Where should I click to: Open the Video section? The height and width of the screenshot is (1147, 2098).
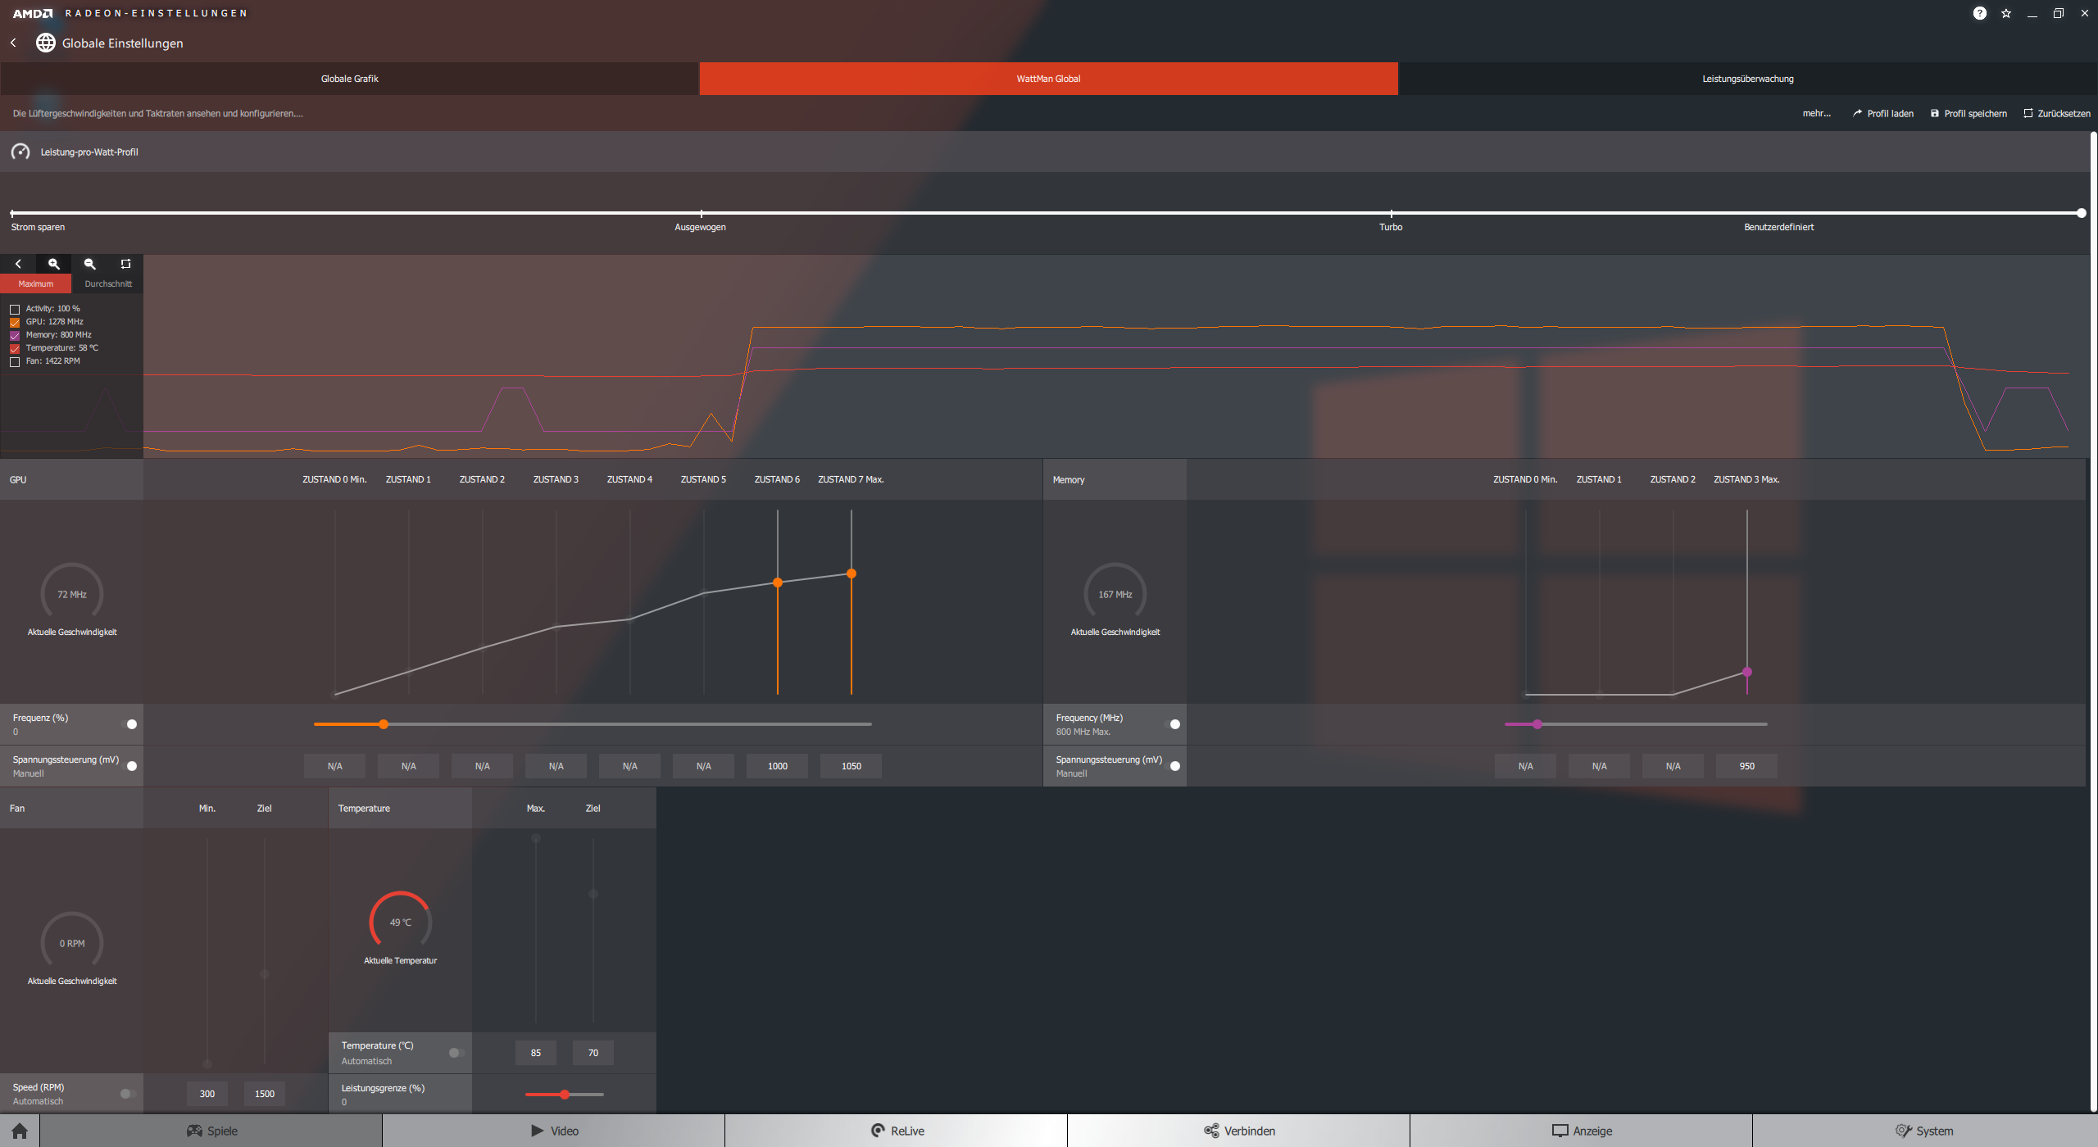click(554, 1131)
